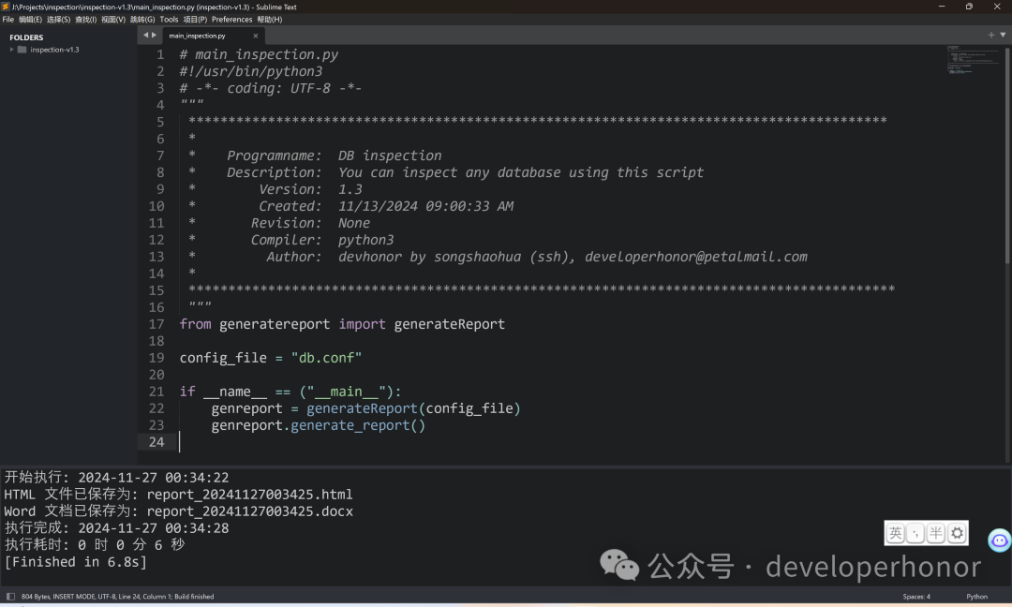Open the 查找(I) menu
The image size is (1012, 607).
(86, 20)
